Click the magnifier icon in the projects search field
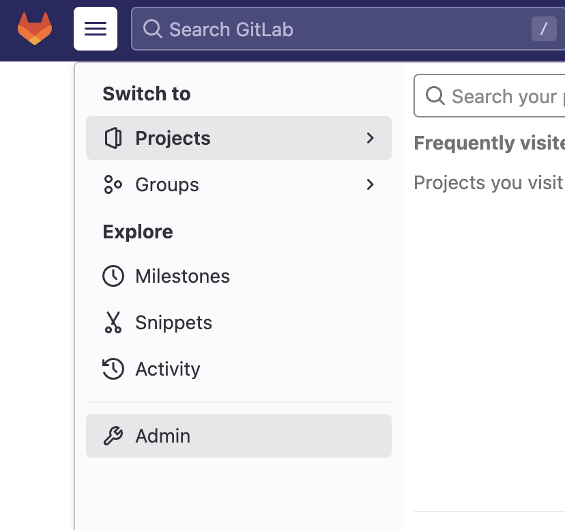 (x=435, y=96)
